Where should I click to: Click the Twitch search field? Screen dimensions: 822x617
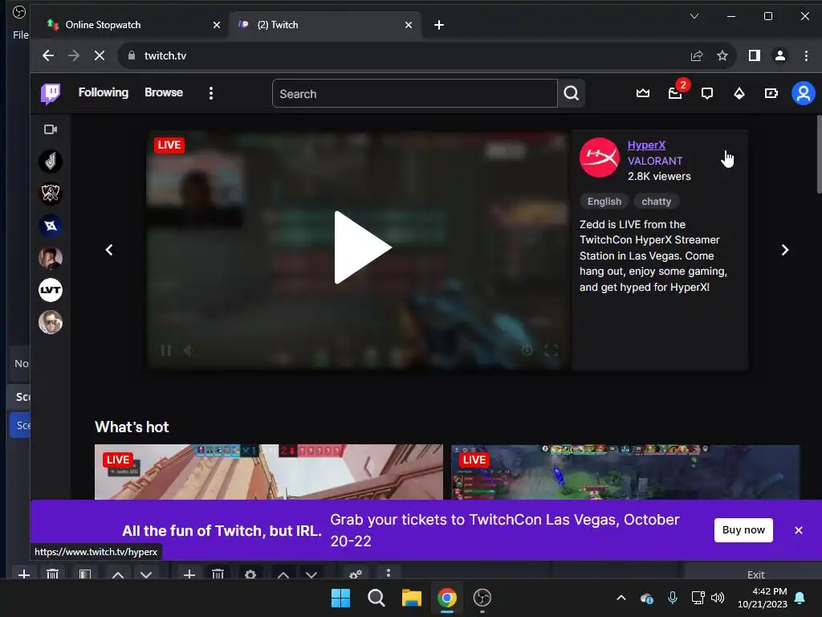(415, 93)
